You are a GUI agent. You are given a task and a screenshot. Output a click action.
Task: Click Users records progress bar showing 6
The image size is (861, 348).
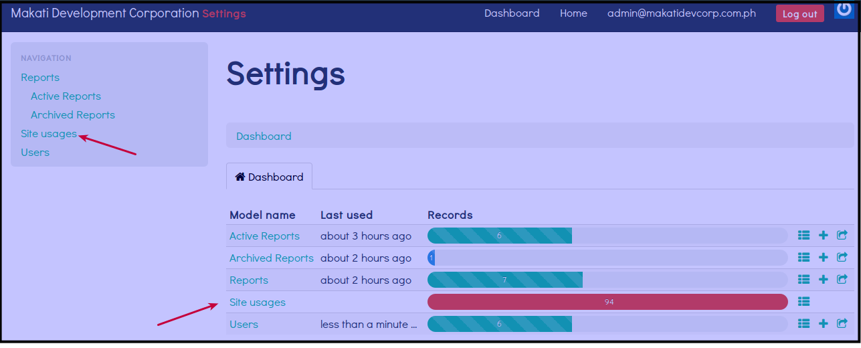tap(607, 324)
